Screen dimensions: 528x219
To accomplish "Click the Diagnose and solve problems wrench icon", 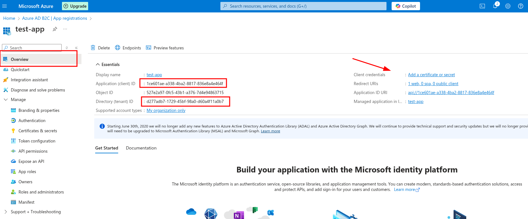I will (5, 90).
